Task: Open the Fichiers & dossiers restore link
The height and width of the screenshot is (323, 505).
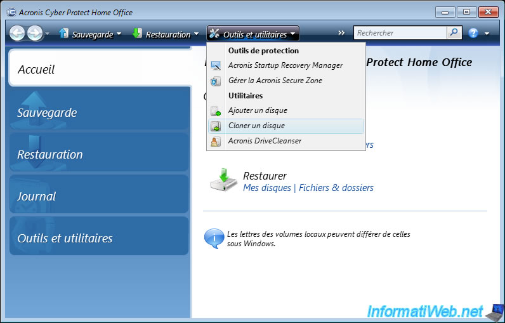Action: pos(336,188)
